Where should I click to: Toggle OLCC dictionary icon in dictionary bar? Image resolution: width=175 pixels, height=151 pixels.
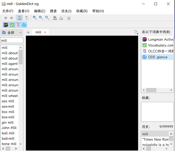coord(18,25)
